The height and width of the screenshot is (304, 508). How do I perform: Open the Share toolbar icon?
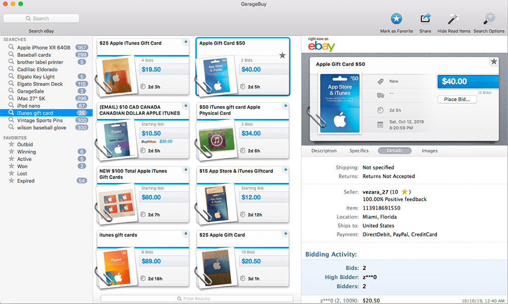[x=425, y=18]
